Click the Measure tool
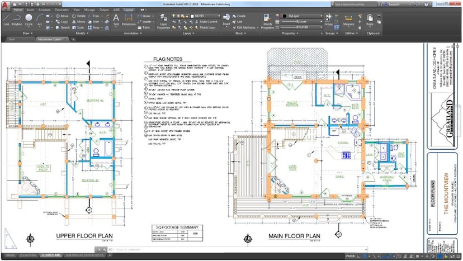The image size is (463, 261). click(x=348, y=20)
